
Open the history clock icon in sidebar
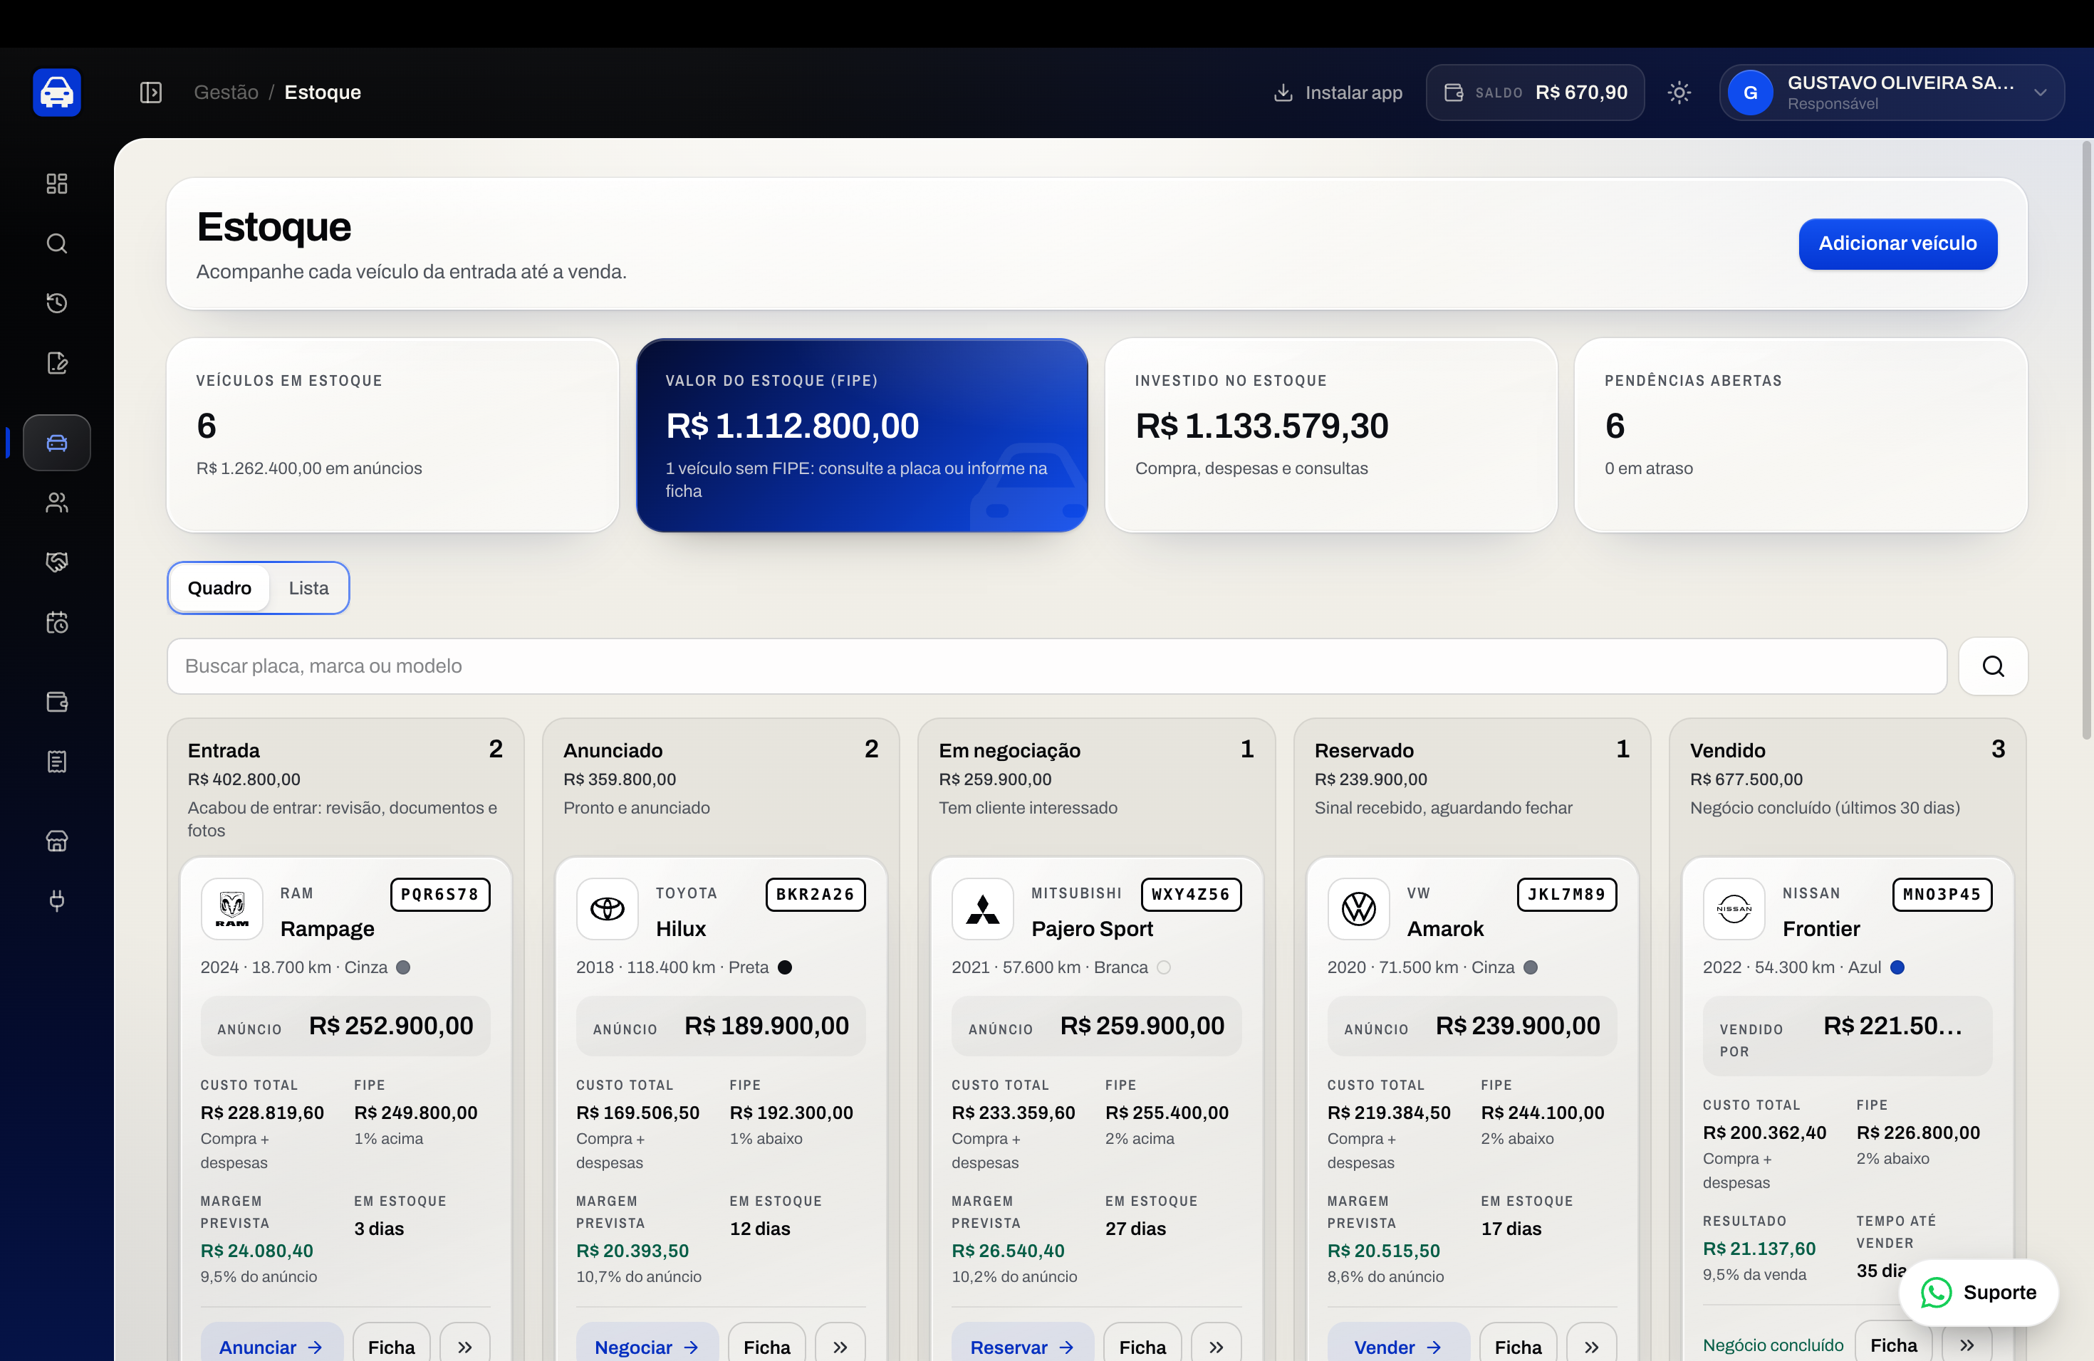coord(57,303)
